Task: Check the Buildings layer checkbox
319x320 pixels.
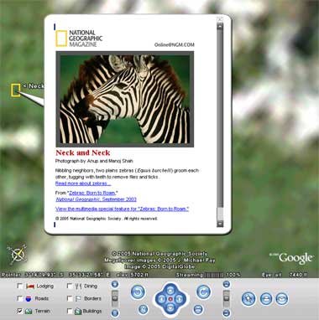Action: (70, 311)
